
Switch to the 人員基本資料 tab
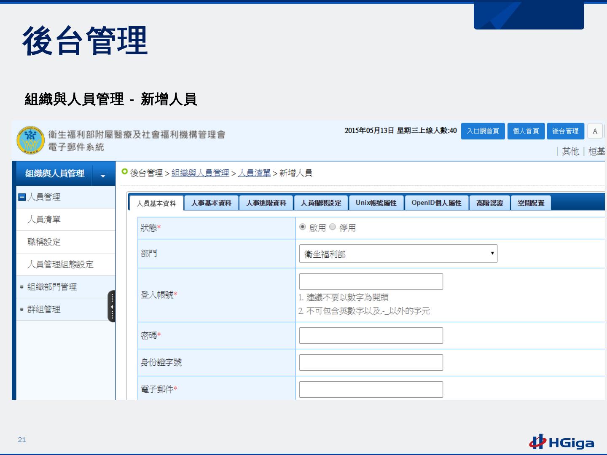click(x=156, y=203)
